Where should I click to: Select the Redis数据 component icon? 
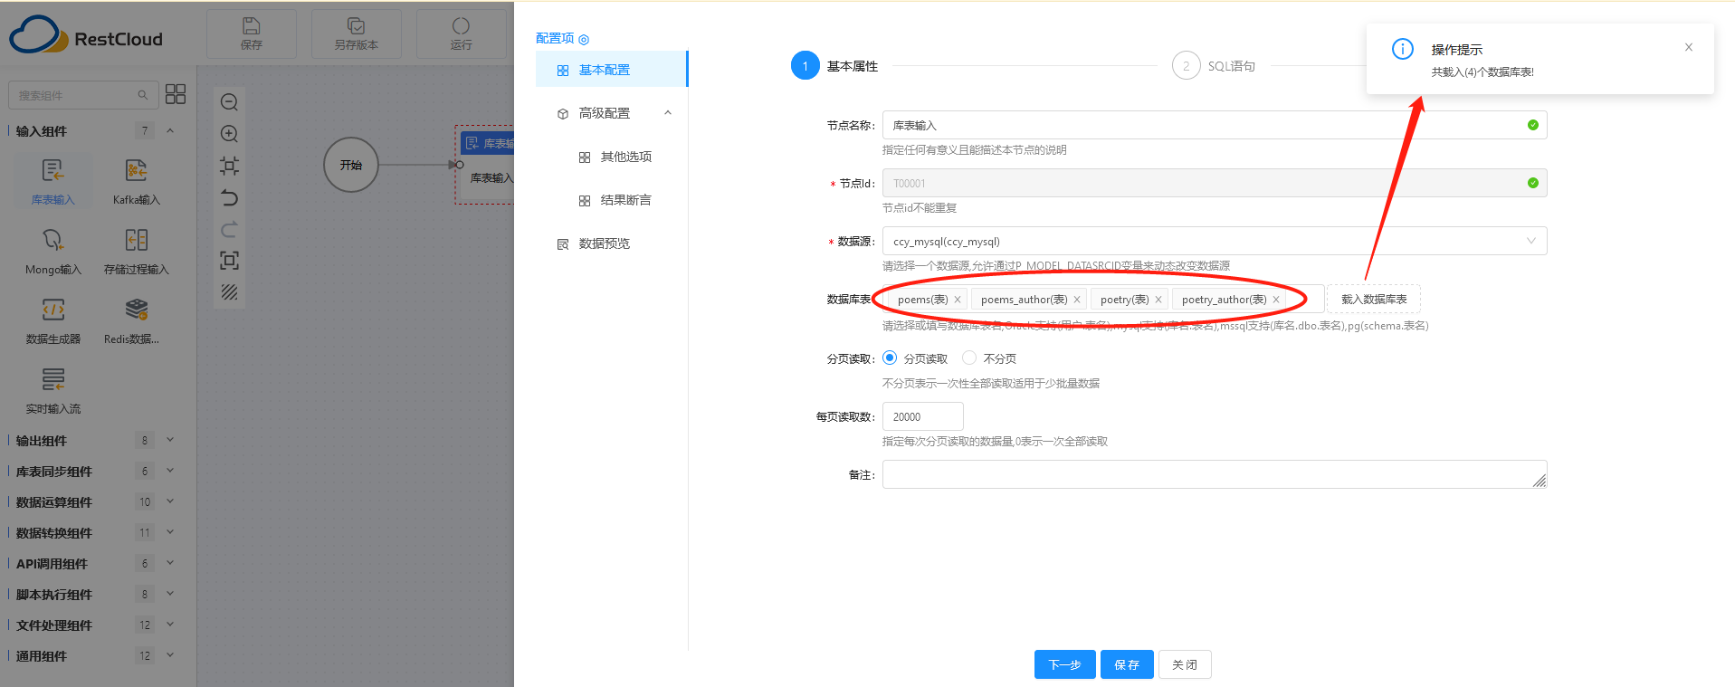click(x=136, y=310)
